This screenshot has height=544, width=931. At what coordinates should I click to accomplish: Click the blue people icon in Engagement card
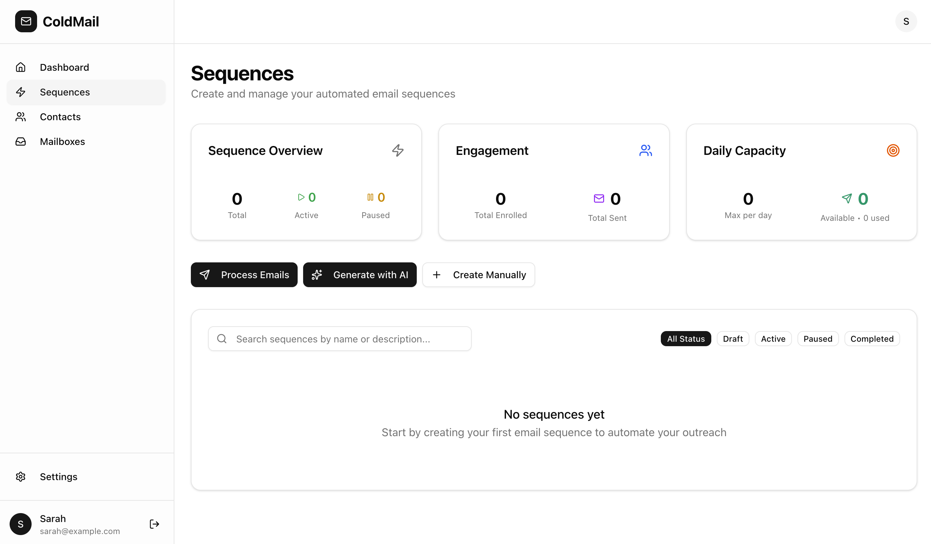[x=645, y=150]
